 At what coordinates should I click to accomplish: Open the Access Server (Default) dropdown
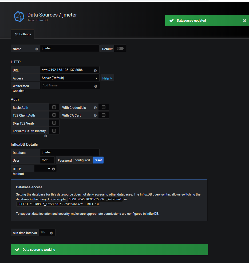[x=70, y=78]
